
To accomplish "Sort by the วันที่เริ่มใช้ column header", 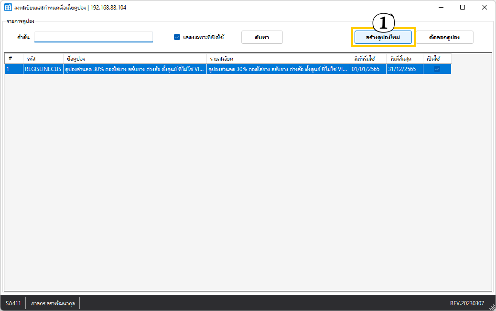I will coord(368,59).
